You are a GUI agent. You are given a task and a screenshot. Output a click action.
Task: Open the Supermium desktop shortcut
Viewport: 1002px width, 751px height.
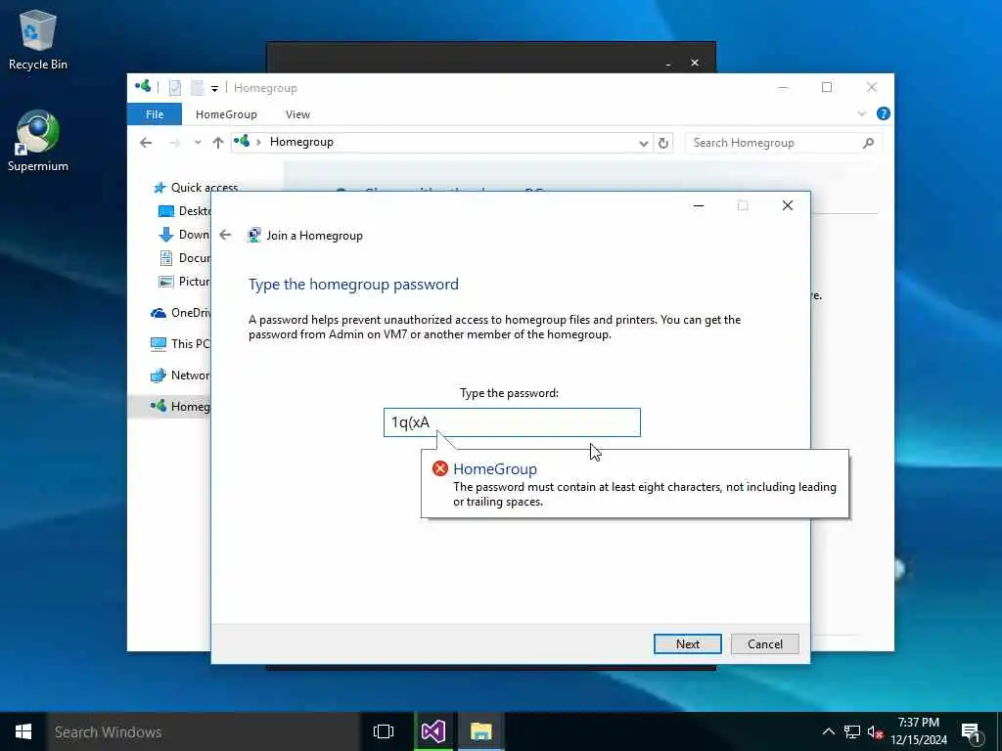click(x=38, y=141)
